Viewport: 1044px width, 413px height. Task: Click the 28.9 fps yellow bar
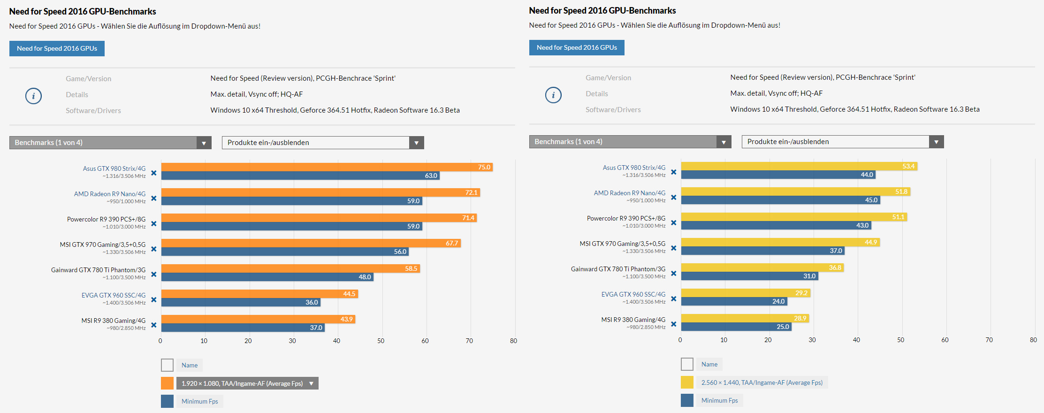745,318
